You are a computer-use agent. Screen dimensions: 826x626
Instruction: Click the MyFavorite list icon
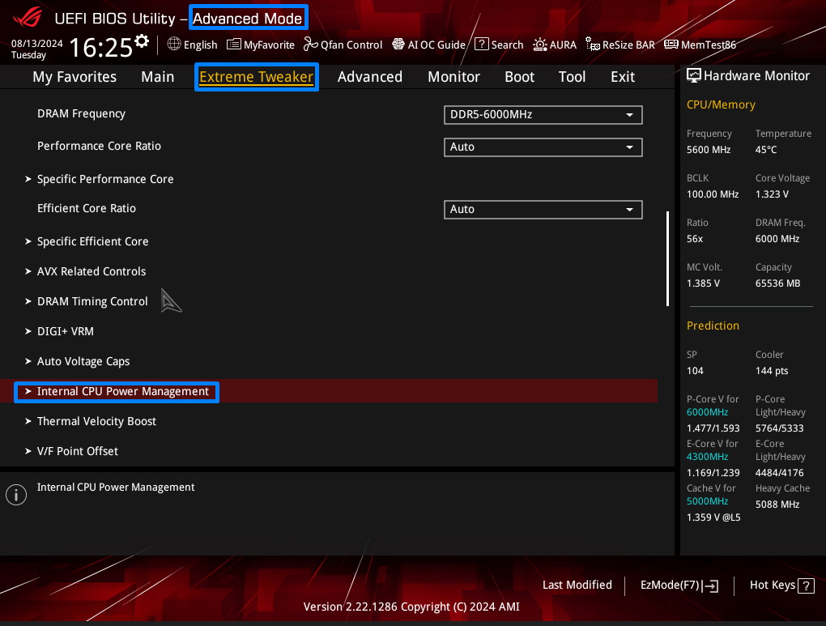tap(233, 45)
